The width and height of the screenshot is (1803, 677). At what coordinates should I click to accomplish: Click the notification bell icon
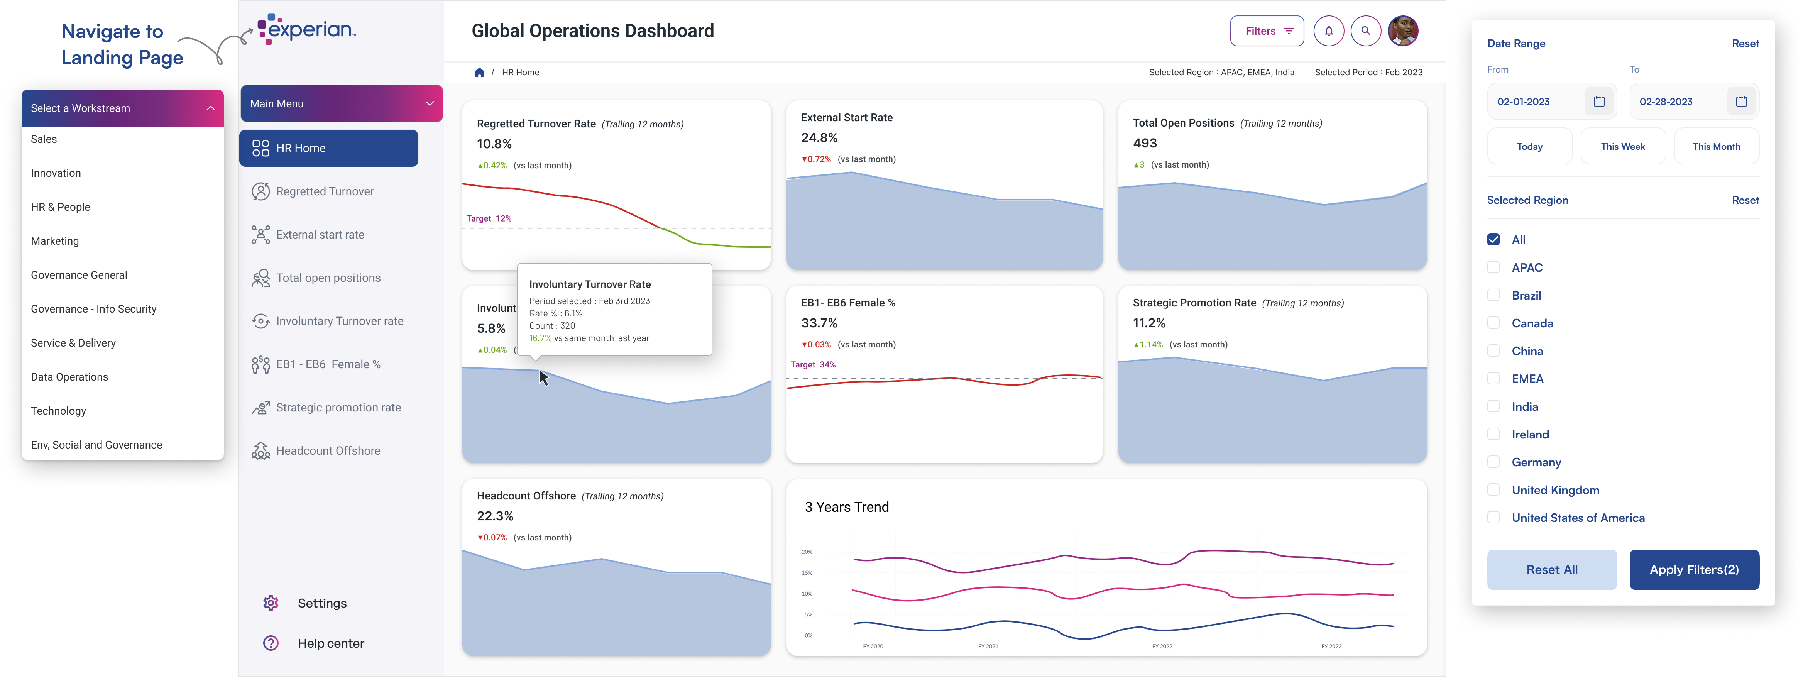point(1328,31)
